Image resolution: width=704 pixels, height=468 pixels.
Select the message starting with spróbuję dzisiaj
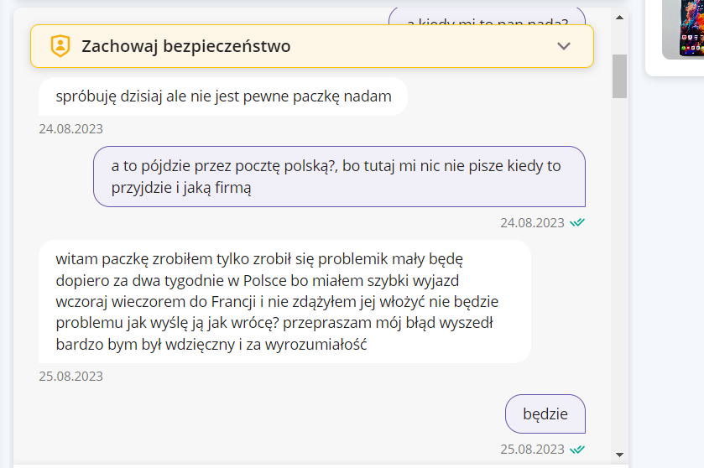point(223,96)
